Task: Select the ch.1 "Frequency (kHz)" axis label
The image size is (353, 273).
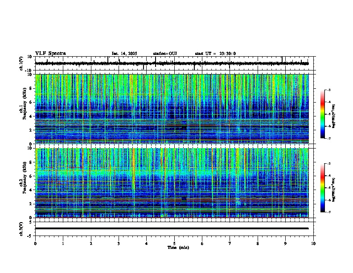Action: click(x=25, y=104)
